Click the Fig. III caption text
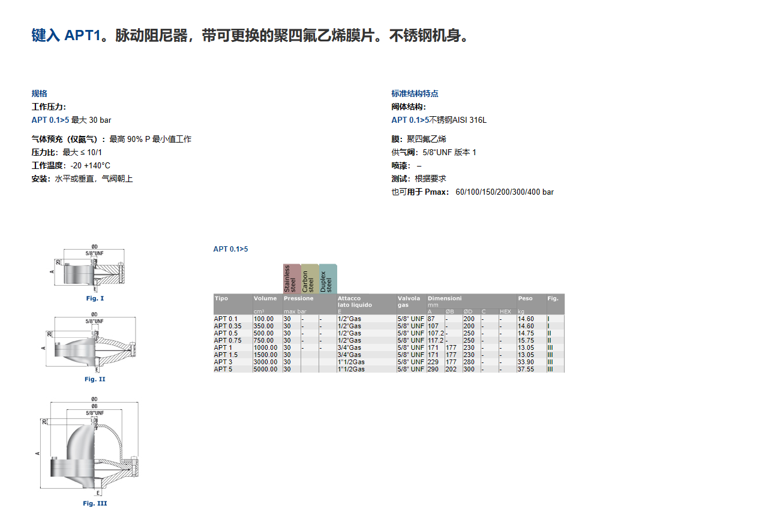This screenshot has height=514, width=765. [95, 503]
